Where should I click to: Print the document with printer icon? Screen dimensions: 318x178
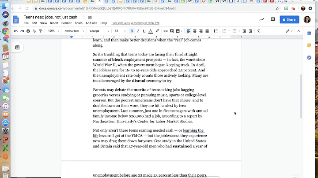coord(28,31)
